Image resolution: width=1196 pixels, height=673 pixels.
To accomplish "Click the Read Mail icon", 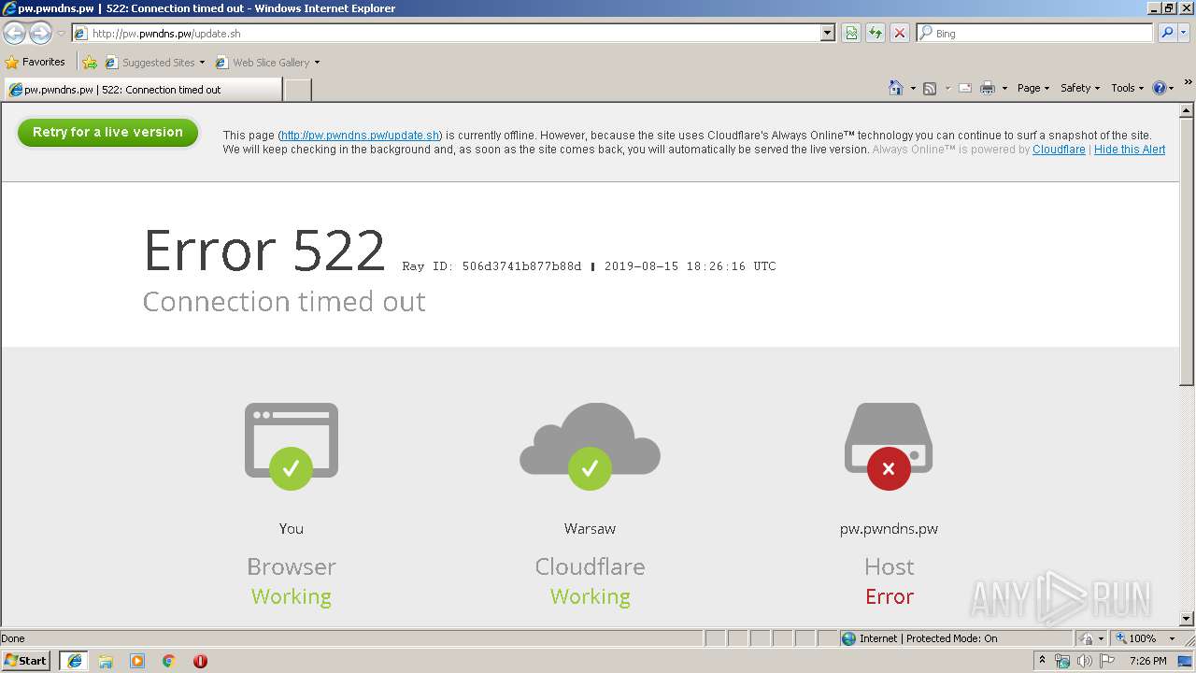I will pos(965,88).
